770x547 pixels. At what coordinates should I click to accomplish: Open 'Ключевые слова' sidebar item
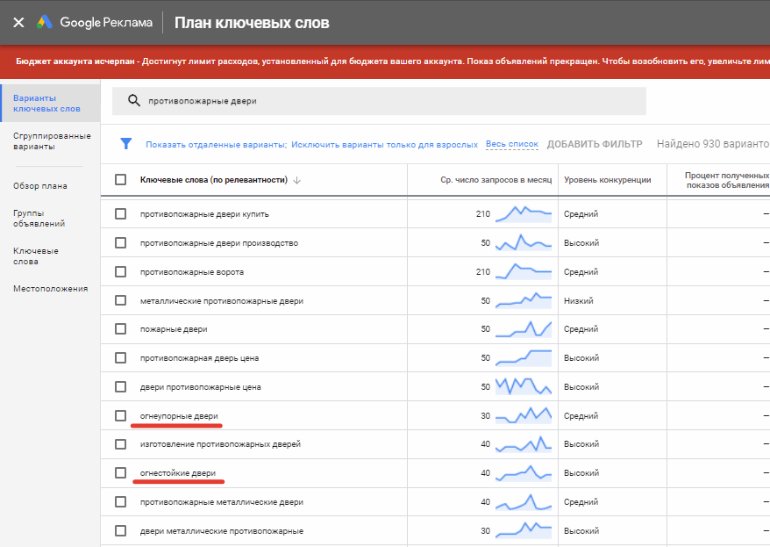(35, 256)
